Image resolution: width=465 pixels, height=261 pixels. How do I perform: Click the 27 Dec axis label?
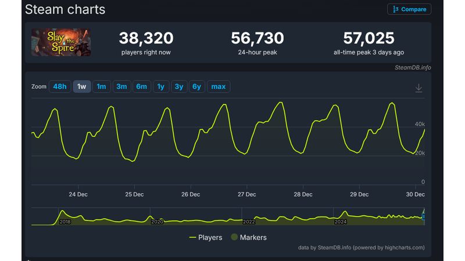(x=246, y=194)
